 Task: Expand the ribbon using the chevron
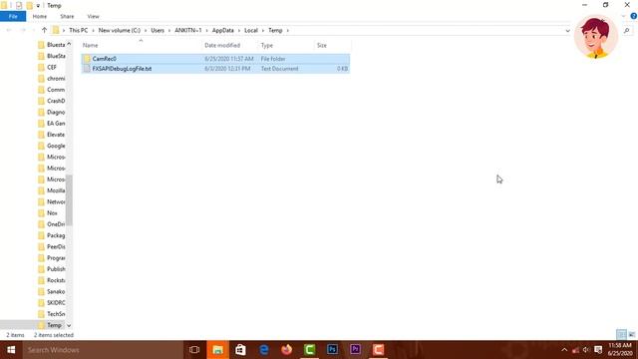(x=623, y=16)
